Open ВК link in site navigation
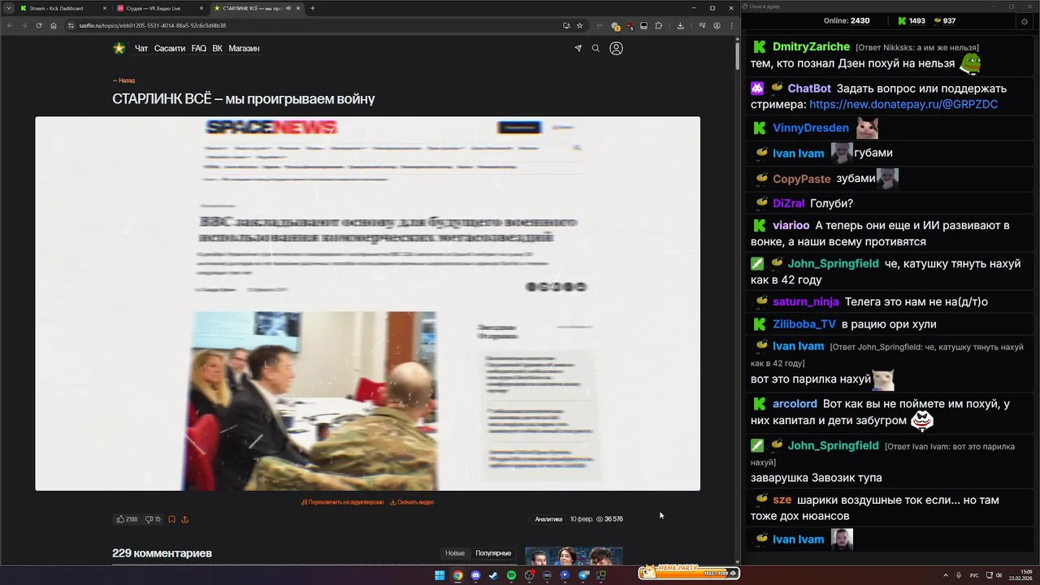This screenshot has height=585, width=1040. point(218,49)
